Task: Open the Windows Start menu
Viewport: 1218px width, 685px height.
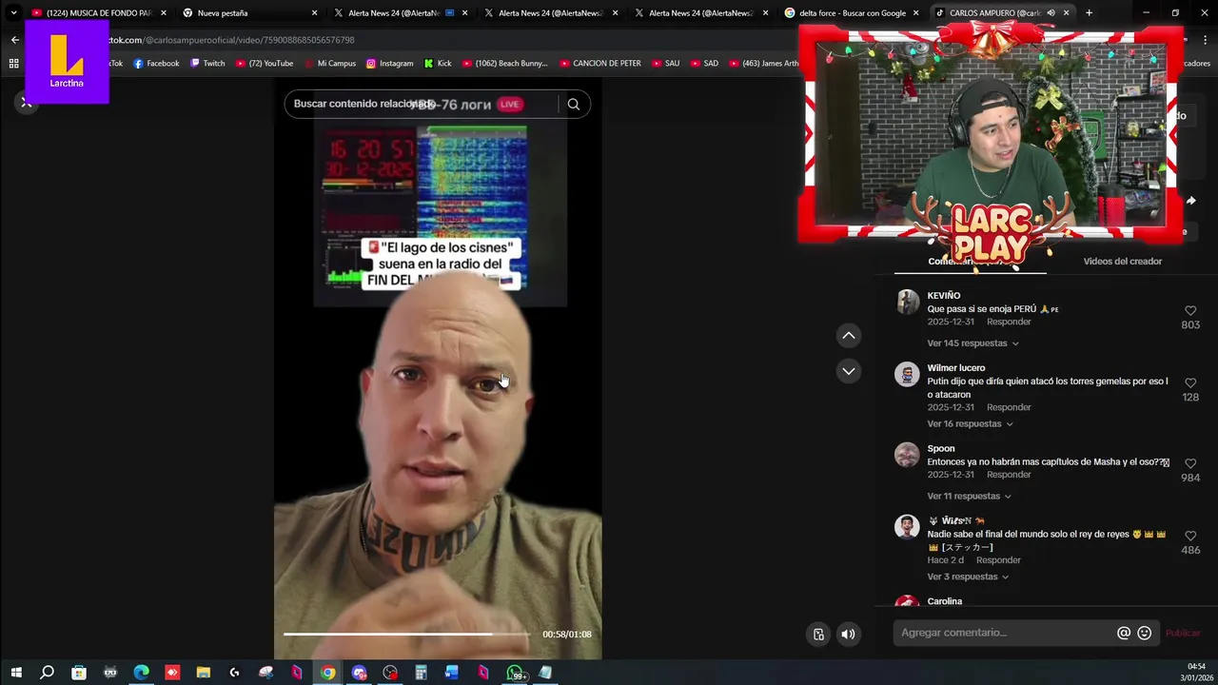Action: coord(16,673)
